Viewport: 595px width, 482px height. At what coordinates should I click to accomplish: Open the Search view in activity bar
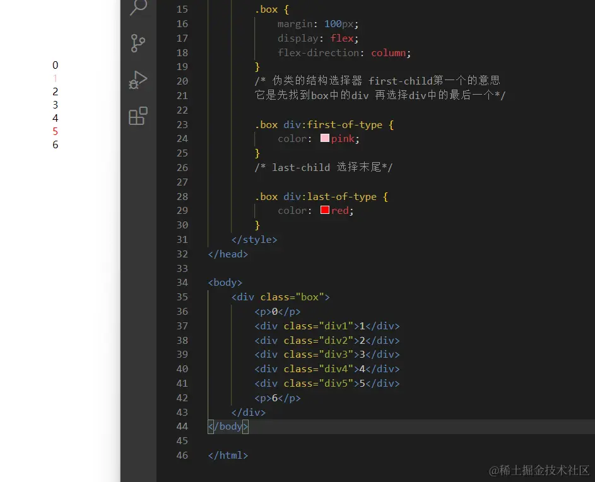click(138, 6)
